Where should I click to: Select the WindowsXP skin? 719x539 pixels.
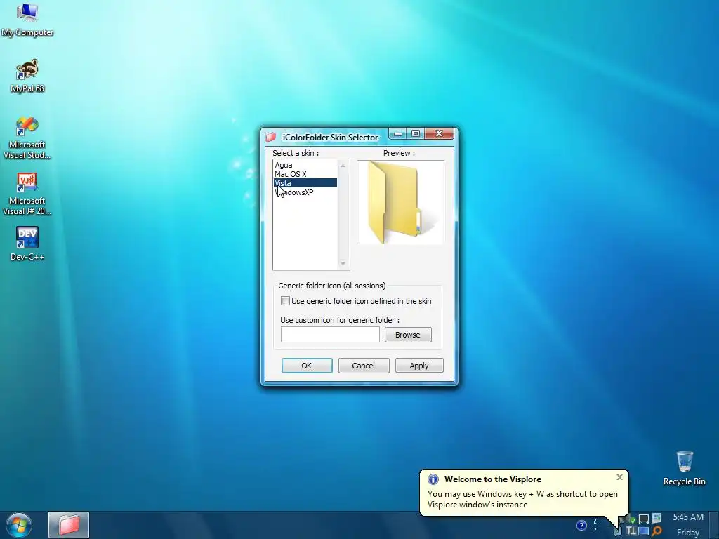pos(305,192)
